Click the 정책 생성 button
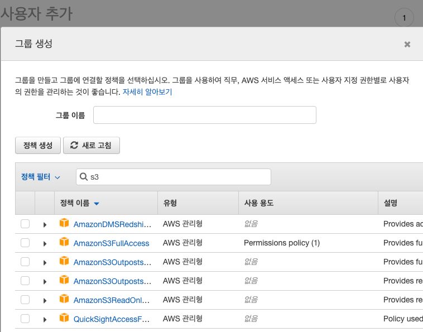The image size is (423, 332). [38, 146]
